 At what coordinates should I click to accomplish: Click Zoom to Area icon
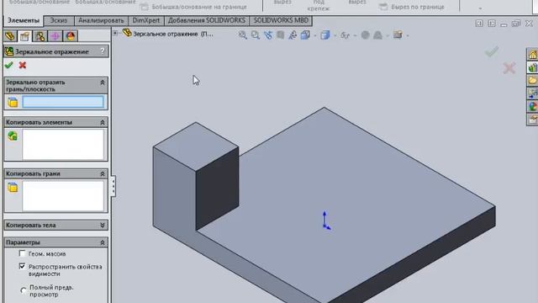255,35
